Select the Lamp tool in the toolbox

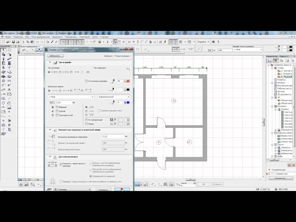tap(9, 68)
